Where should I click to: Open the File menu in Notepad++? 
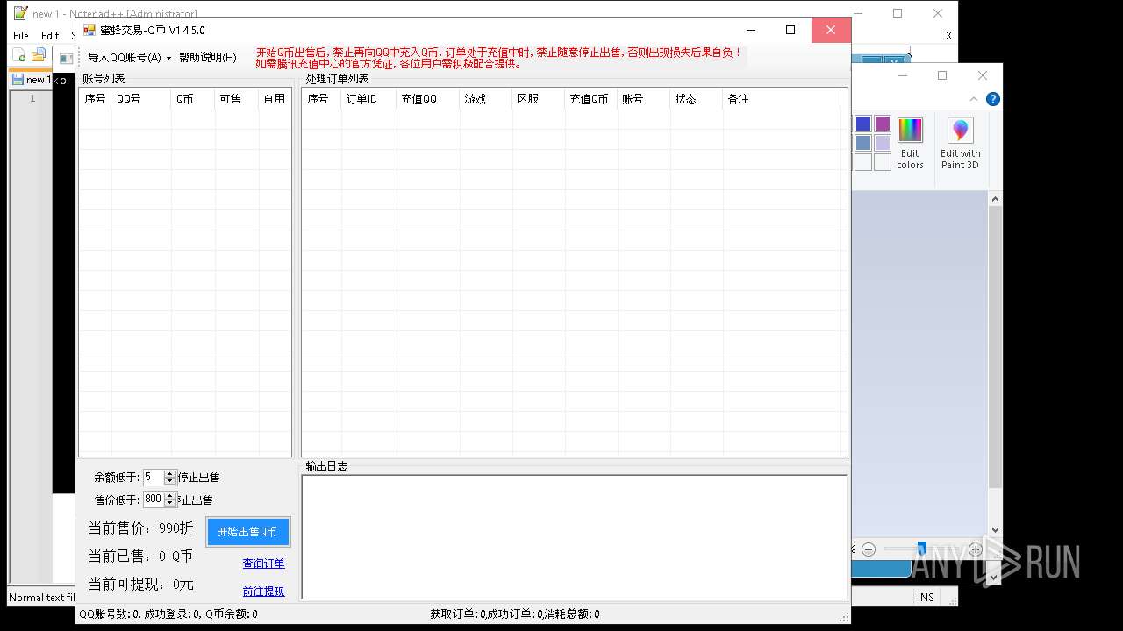click(21, 36)
